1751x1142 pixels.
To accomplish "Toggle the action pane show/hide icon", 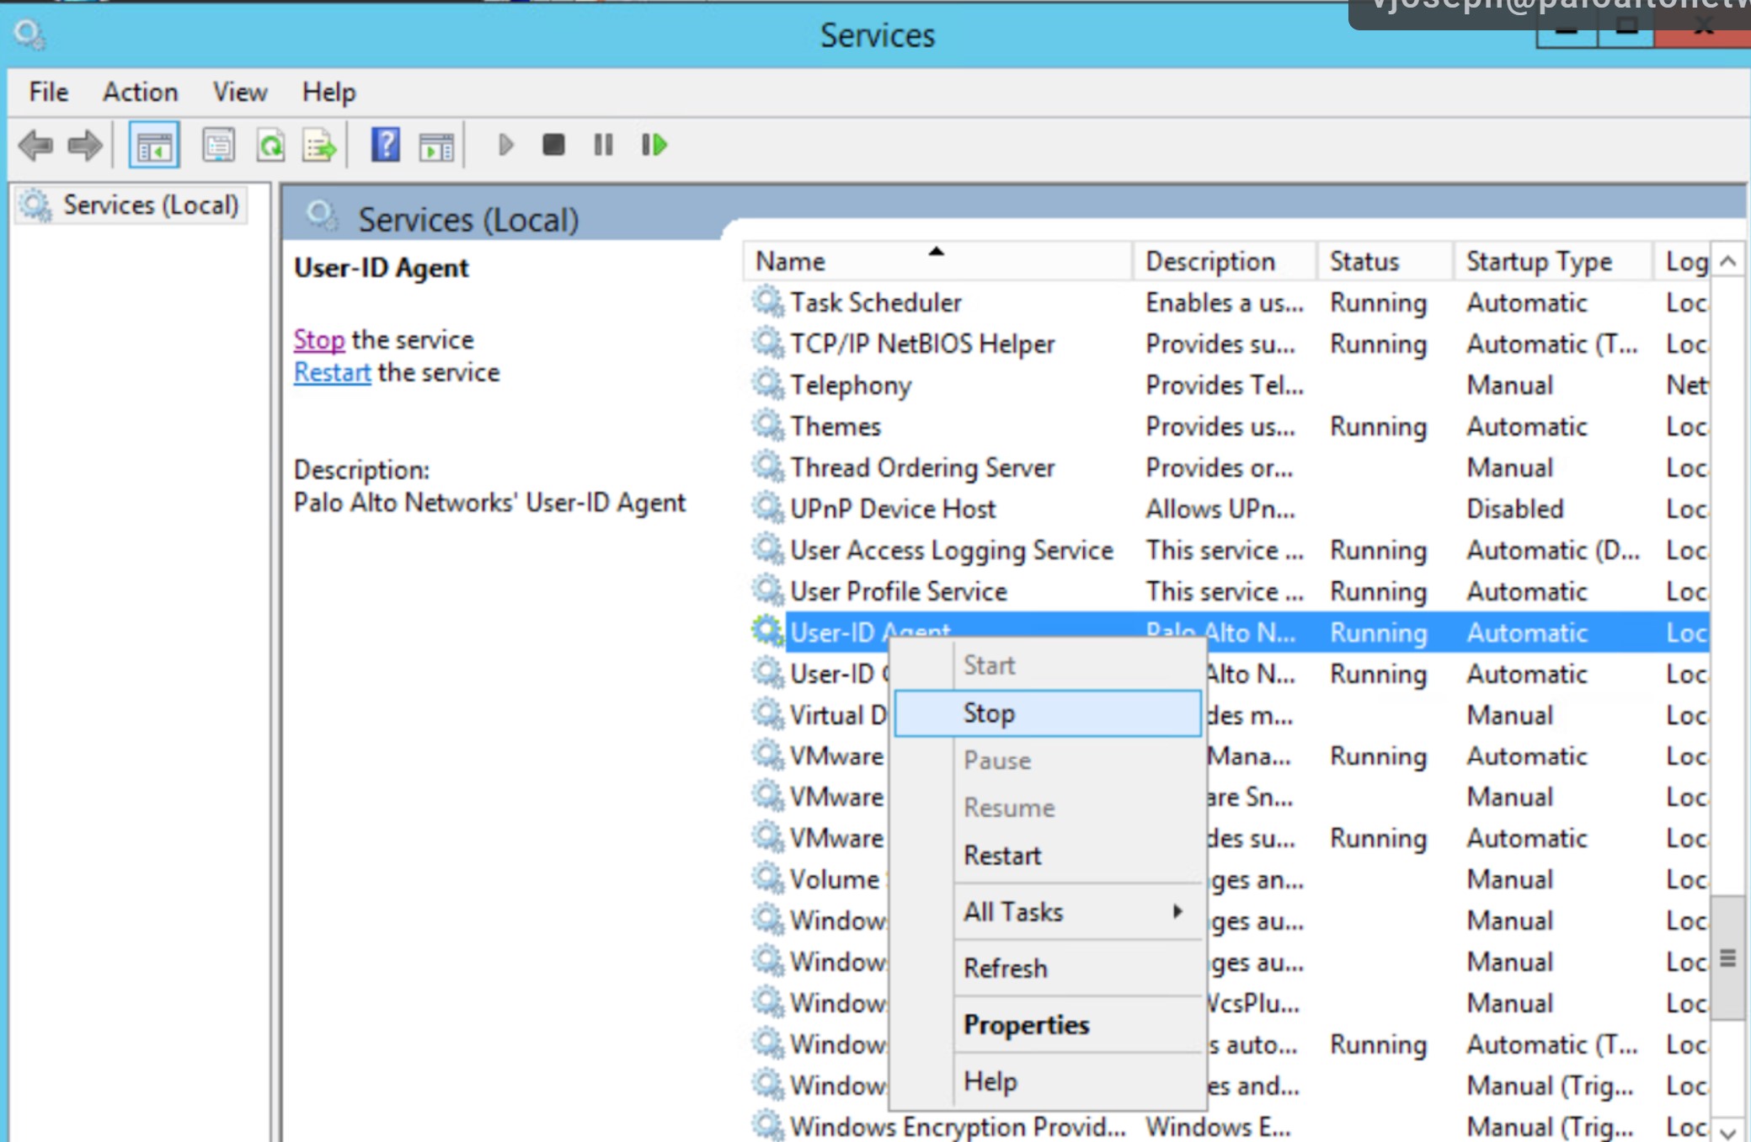I will point(436,145).
